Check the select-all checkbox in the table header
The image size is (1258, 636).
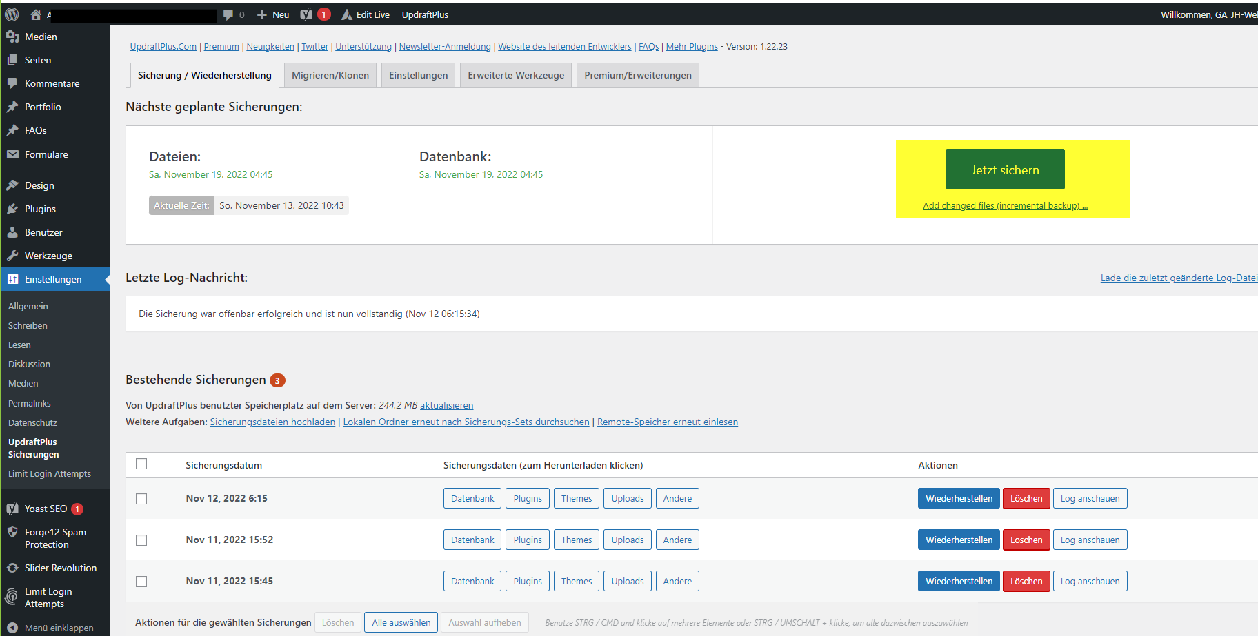[x=141, y=464]
